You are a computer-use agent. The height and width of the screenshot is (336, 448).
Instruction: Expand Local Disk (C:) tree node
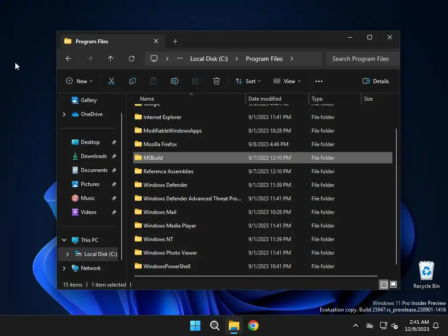[x=67, y=254]
